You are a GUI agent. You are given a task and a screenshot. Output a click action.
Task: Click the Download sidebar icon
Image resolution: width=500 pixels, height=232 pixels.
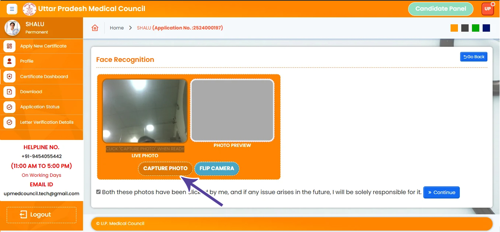coord(9,92)
